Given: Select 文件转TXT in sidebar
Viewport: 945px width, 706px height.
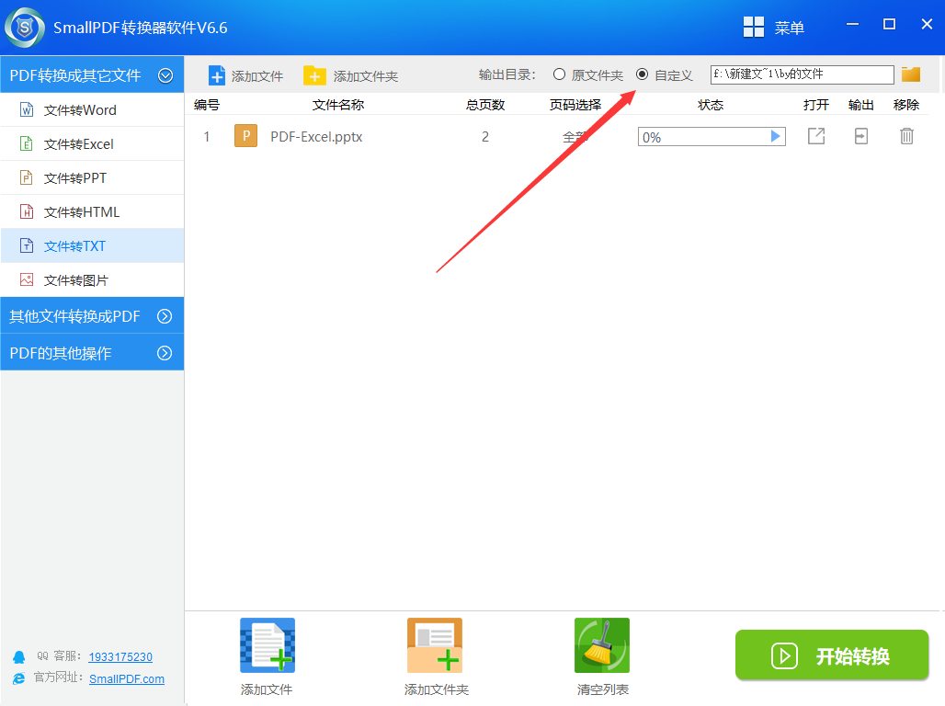Looking at the screenshot, I should pos(92,246).
